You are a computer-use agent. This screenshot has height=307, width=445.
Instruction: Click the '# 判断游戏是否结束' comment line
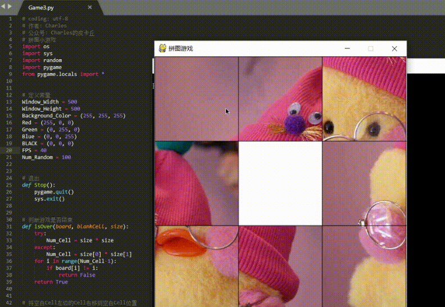click(x=47, y=219)
